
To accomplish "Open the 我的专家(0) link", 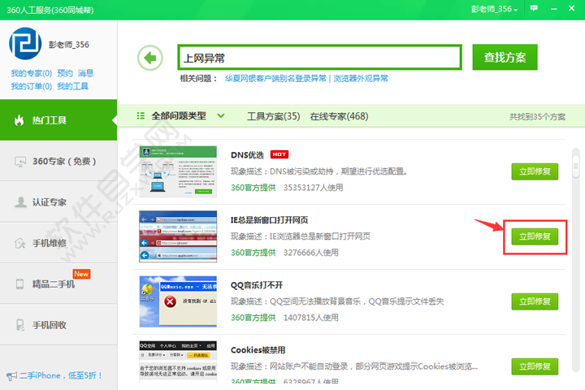I will 32,73.
